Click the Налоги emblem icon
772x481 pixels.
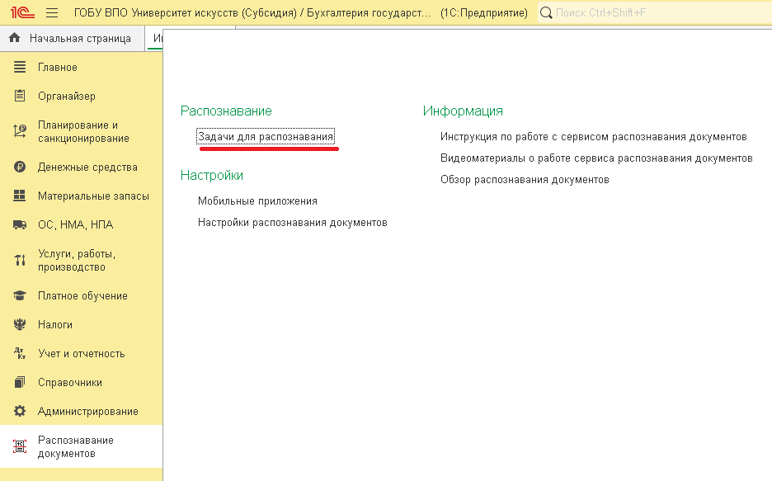coord(20,325)
